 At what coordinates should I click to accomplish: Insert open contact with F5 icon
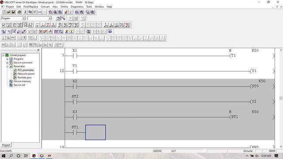[4, 25]
